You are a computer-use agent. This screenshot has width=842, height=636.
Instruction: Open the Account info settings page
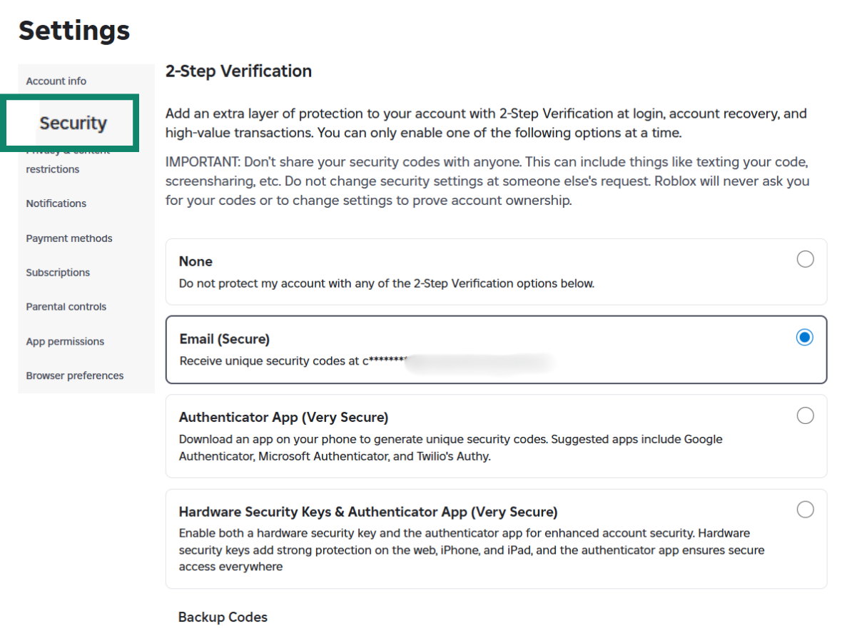point(56,81)
